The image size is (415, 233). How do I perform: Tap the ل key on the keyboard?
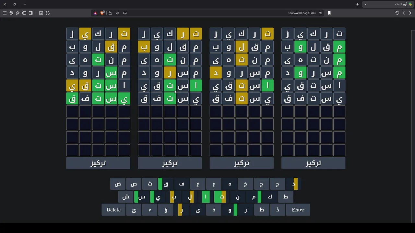[x=190, y=197]
